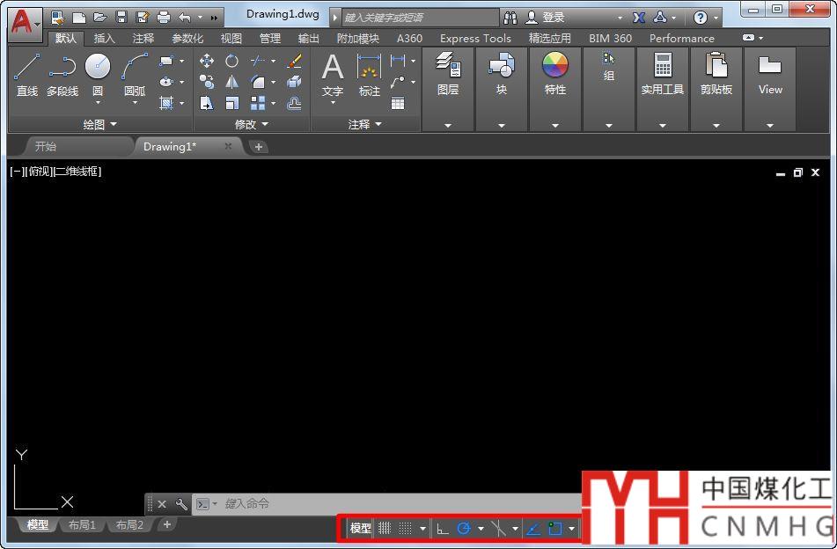Toggle grid display in the status bar
This screenshot has height=549, width=837.
[385, 529]
